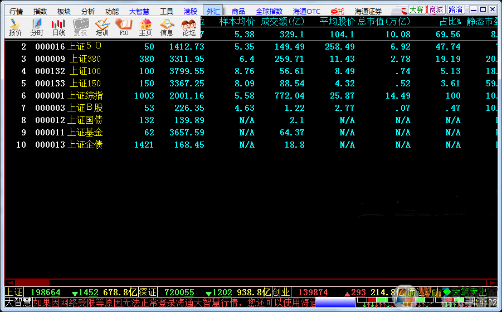Open the F10 company info icon
The image size is (502, 312).
click(x=124, y=27)
